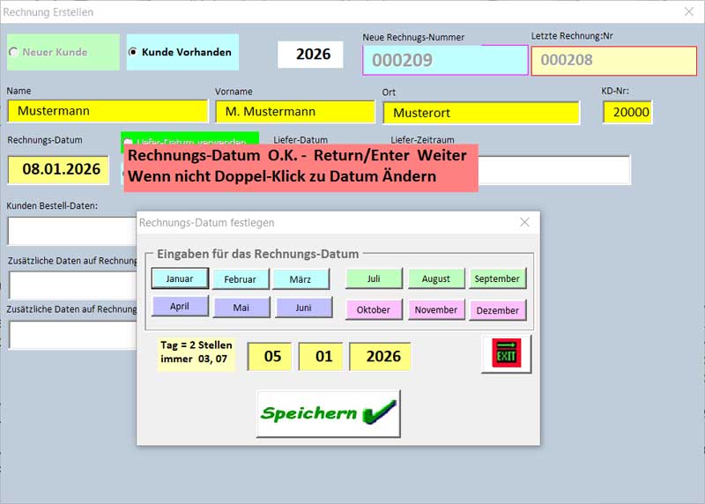This screenshot has height=504, width=705.
Task: Click the year field in the date dialog
Action: pyautogui.click(x=380, y=356)
